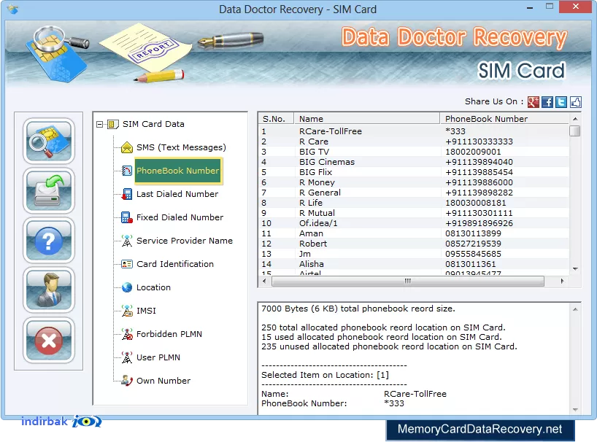Click the support person sidebar button

(x=48, y=290)
